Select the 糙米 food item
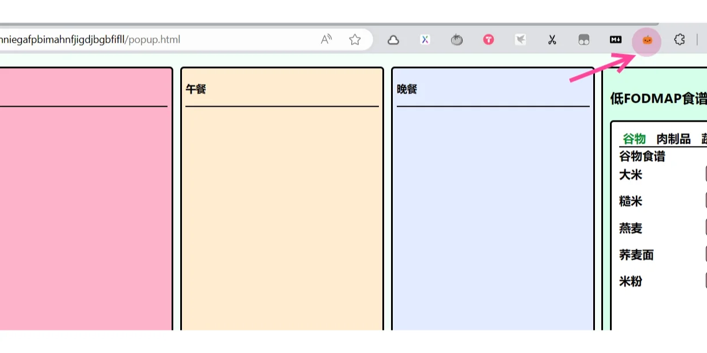 (631, 201)
